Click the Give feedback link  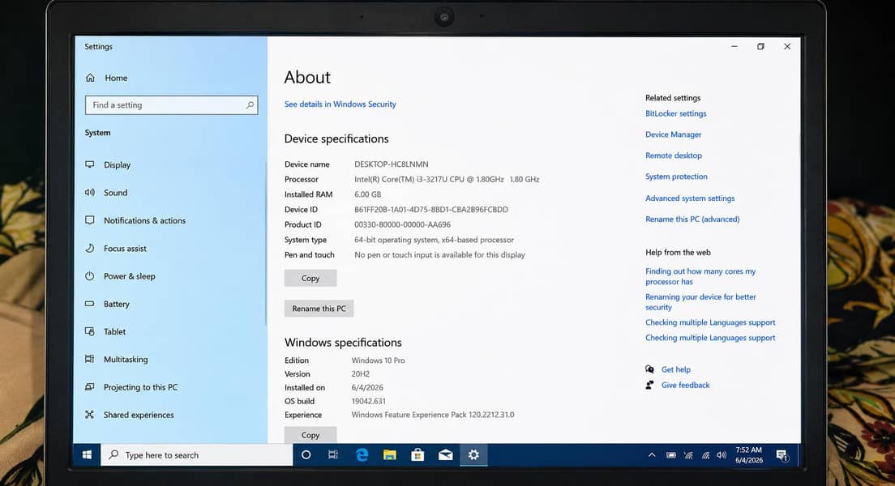tap(686, 385)
